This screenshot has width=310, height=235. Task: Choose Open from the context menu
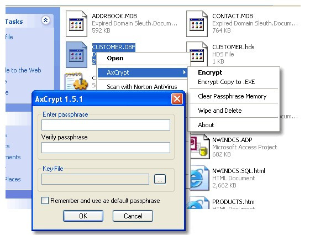[x=115, y=58]
